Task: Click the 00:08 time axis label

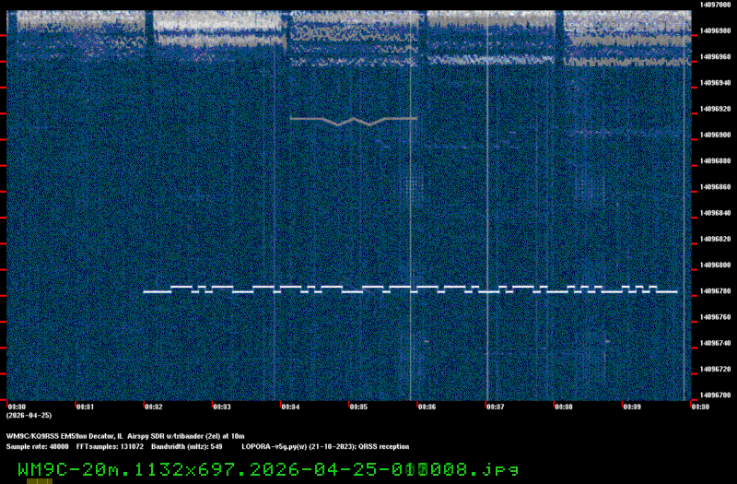Action: click(564, 407)
